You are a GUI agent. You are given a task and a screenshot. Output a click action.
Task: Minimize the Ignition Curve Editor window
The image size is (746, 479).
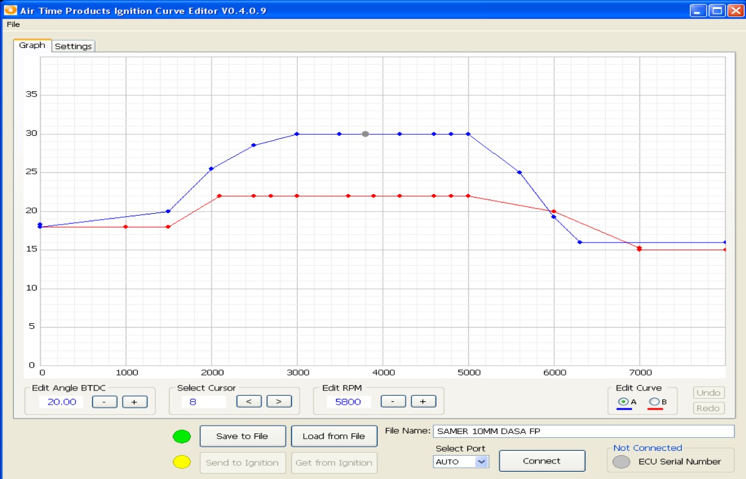(697, 10)
